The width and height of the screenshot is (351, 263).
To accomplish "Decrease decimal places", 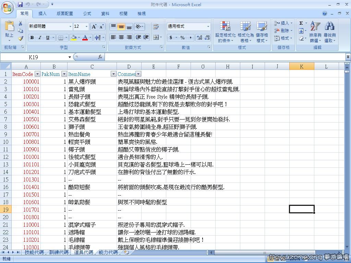I will click(207, 38).
